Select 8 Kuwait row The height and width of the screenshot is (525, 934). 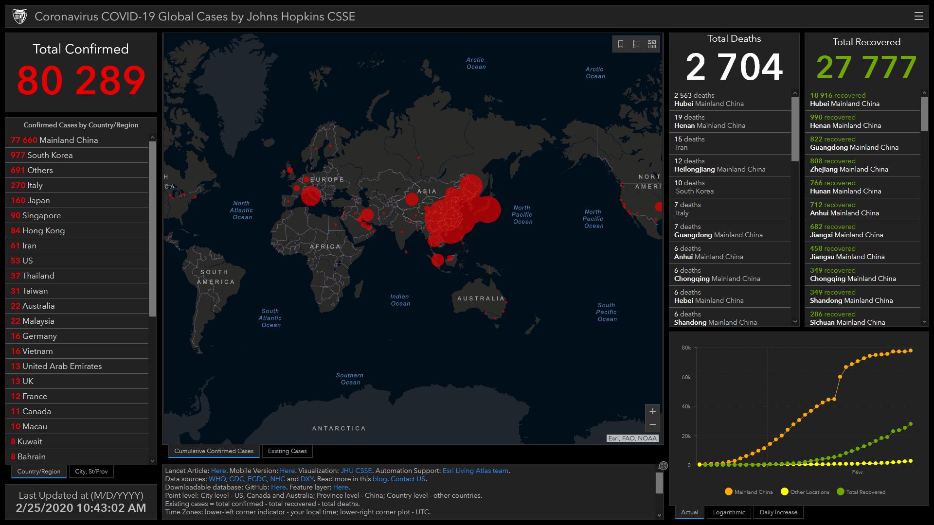[x=77, y=441]
